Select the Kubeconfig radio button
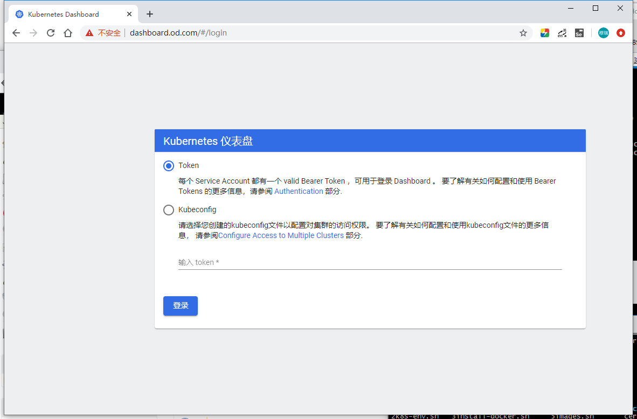The image size is (637, 419). pos(169,210)
